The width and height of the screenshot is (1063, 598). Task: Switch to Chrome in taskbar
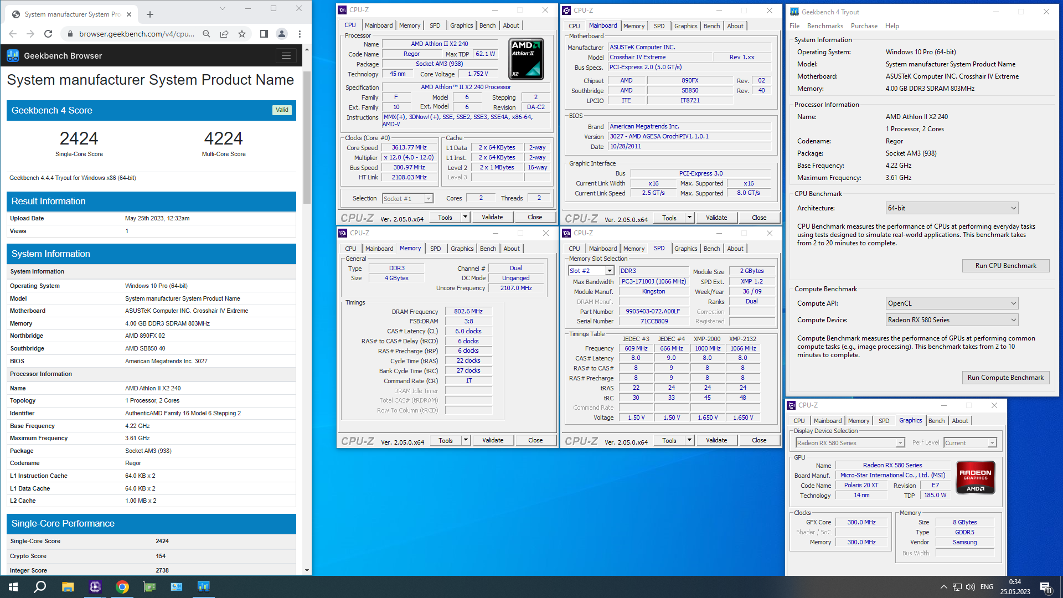coord(122,587)
